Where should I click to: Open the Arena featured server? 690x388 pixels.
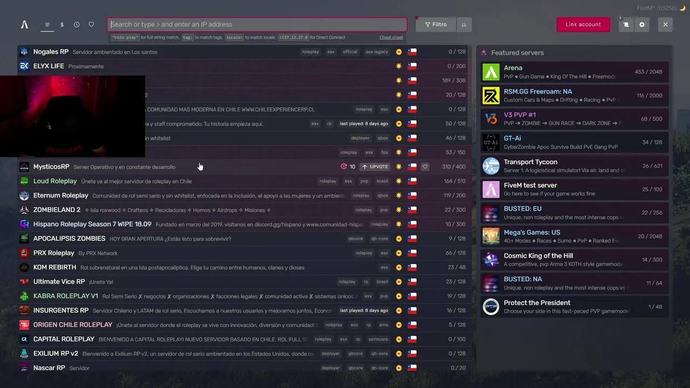575,72
